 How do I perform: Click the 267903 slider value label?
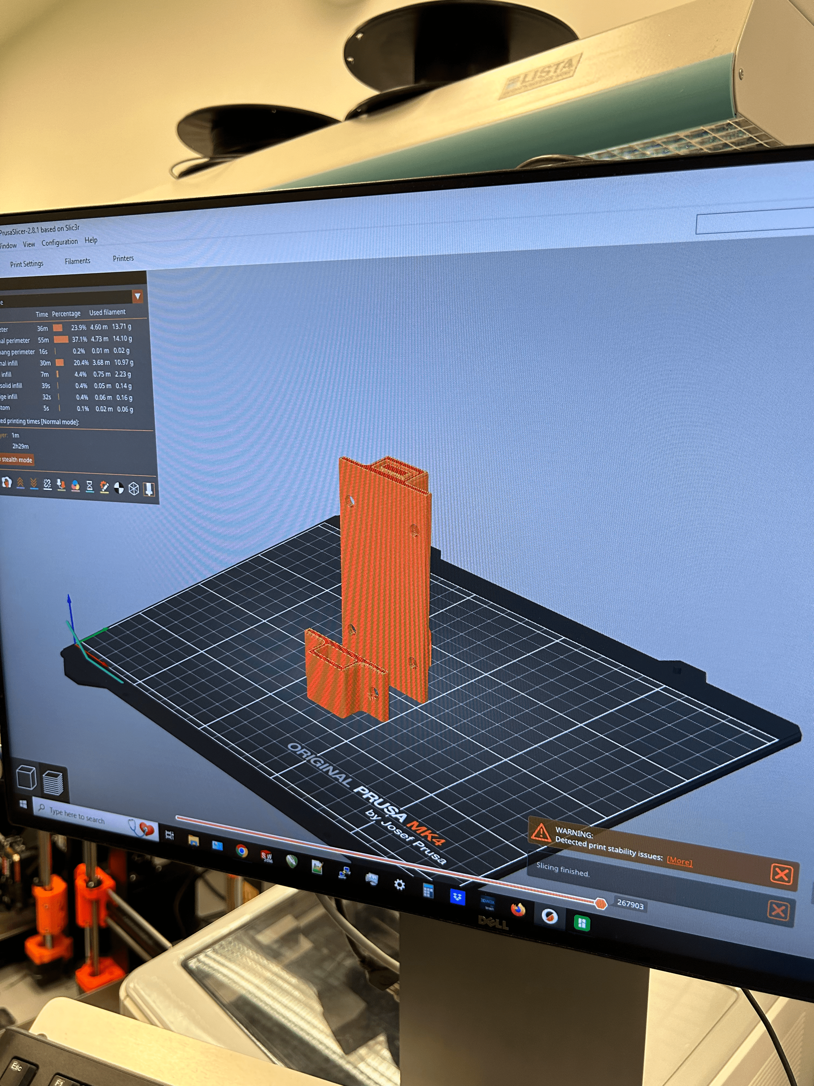630,904
